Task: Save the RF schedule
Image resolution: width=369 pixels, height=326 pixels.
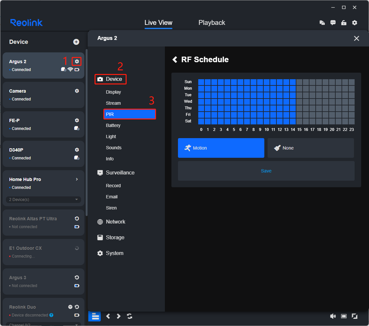Action: (x=266, y=171)
